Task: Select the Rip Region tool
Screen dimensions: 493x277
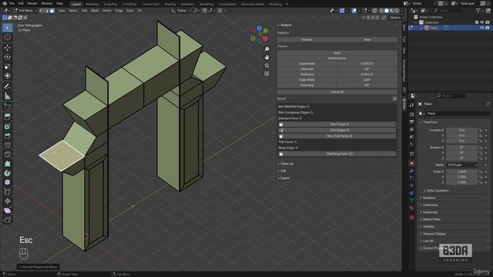Action: click(x=8, y=220)
